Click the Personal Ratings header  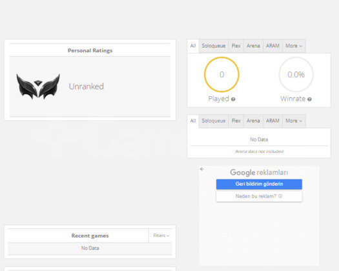click(90, 50)
